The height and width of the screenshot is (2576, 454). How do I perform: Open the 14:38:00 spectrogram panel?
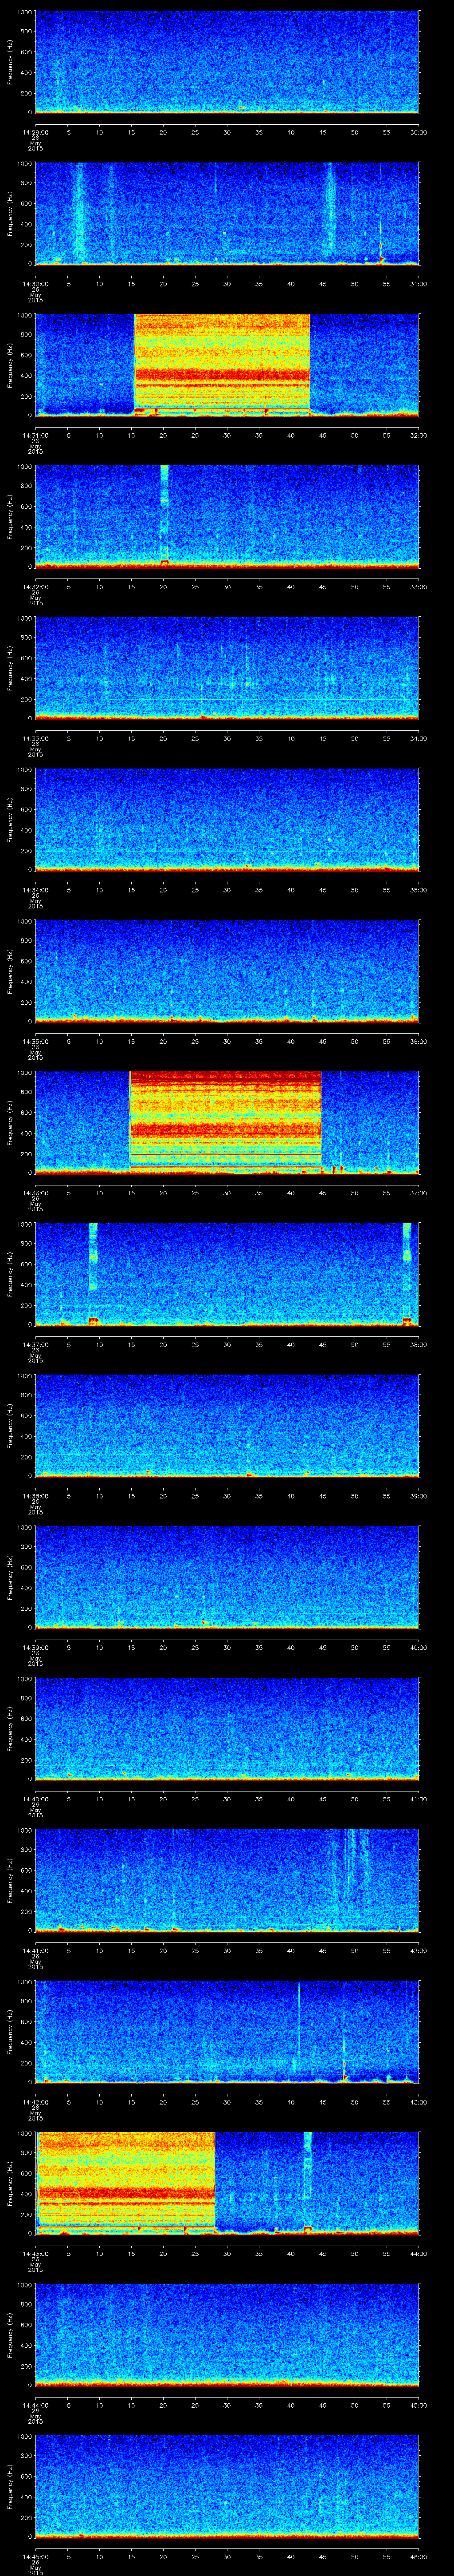(x=227, y=1424)
